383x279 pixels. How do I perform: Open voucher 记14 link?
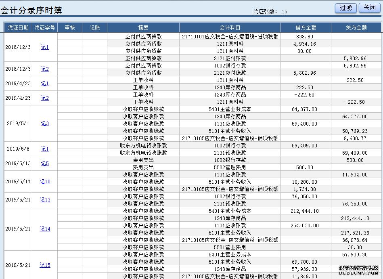pos(45,229)
